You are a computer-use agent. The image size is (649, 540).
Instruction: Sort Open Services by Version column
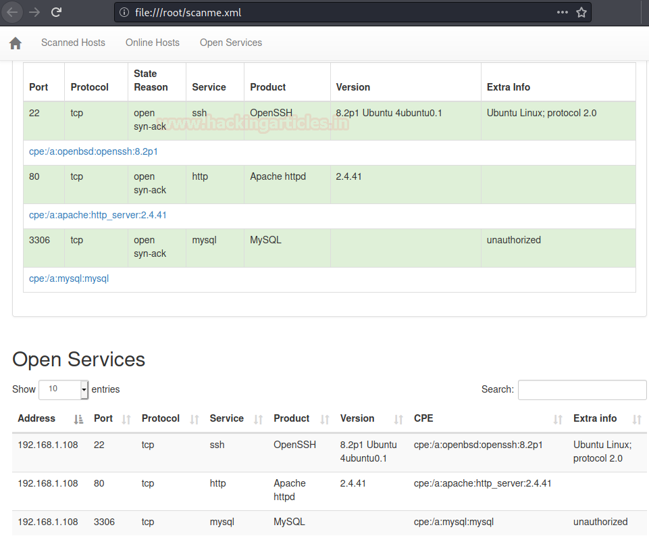[371, 418]
